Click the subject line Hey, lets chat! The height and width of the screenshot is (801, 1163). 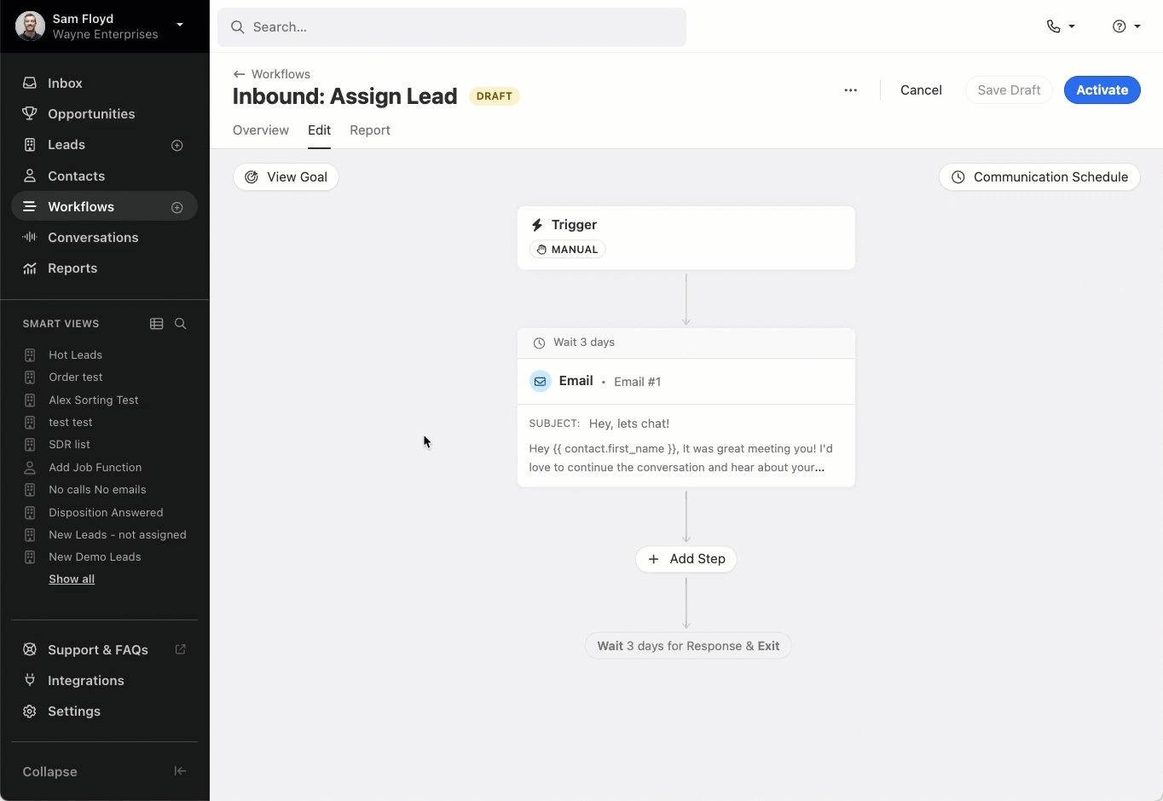pos(629,424)
